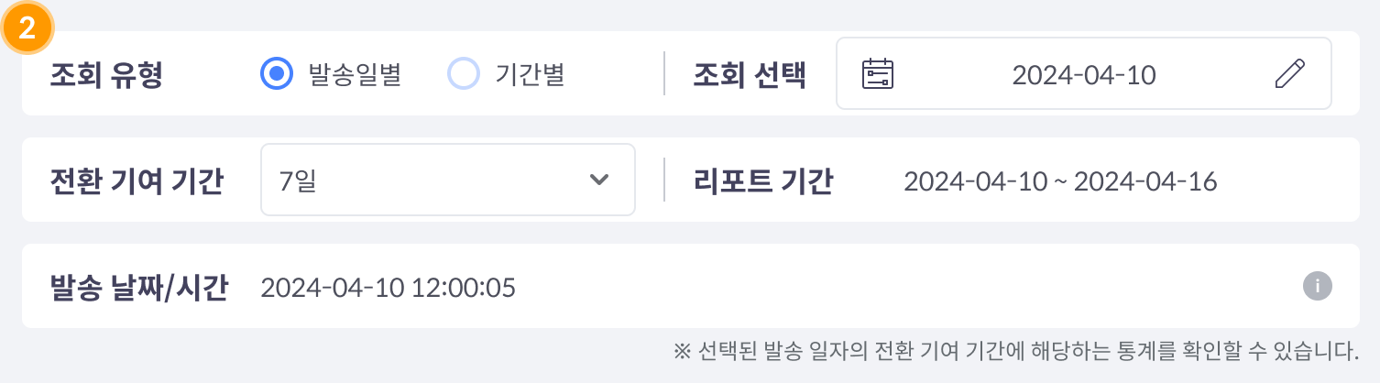Image resolution: width=1380 pixels, height=383 pixels.
Task: Click the footnote text starting with ※
Action: (1013, 350)
